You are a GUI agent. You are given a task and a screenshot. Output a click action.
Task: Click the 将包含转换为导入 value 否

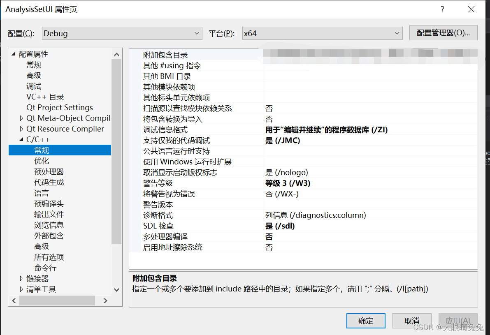pos(269,119)
